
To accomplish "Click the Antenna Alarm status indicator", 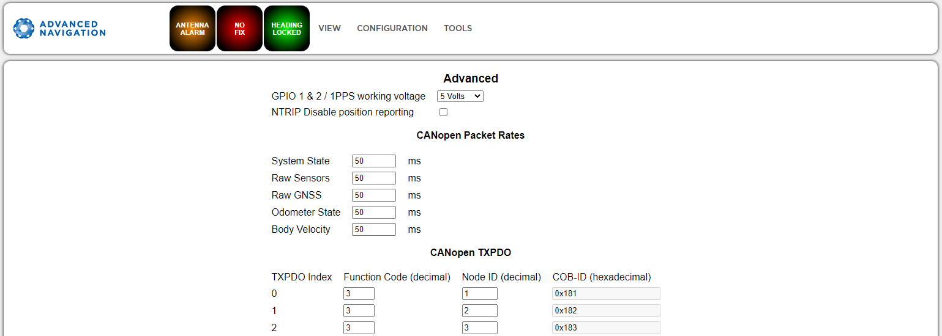I will coord(192,29).
